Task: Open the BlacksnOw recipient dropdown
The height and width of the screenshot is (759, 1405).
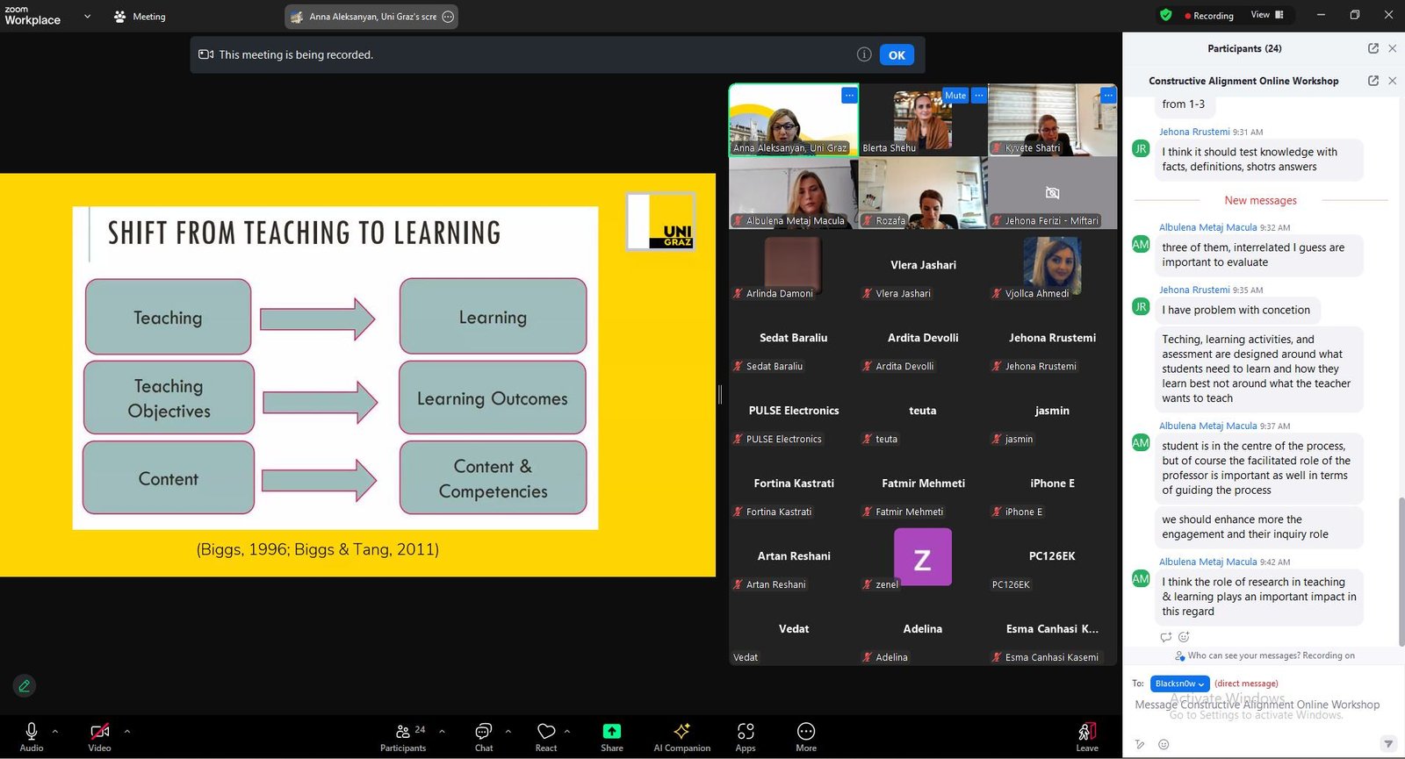Action: (x=1179, y=684)
